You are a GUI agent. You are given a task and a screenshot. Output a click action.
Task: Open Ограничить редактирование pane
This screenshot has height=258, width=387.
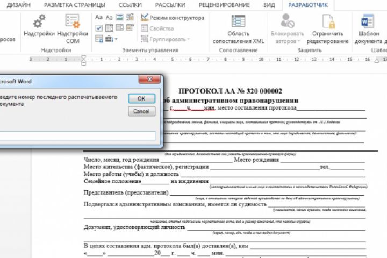(327, 29)
